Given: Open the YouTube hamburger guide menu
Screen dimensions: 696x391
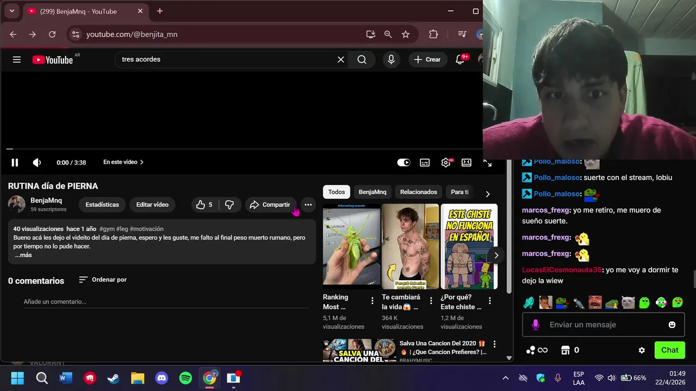Looking at the screenshot, I should 17,60.
